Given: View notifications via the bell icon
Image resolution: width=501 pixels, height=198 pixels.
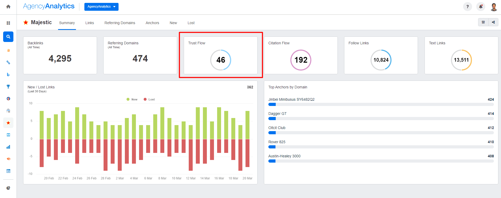Looking at the screenshot, I should coord(480,7).
